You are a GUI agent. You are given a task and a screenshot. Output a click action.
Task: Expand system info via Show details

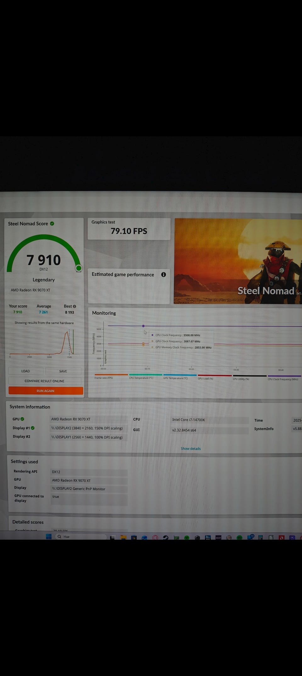point(191,449)
